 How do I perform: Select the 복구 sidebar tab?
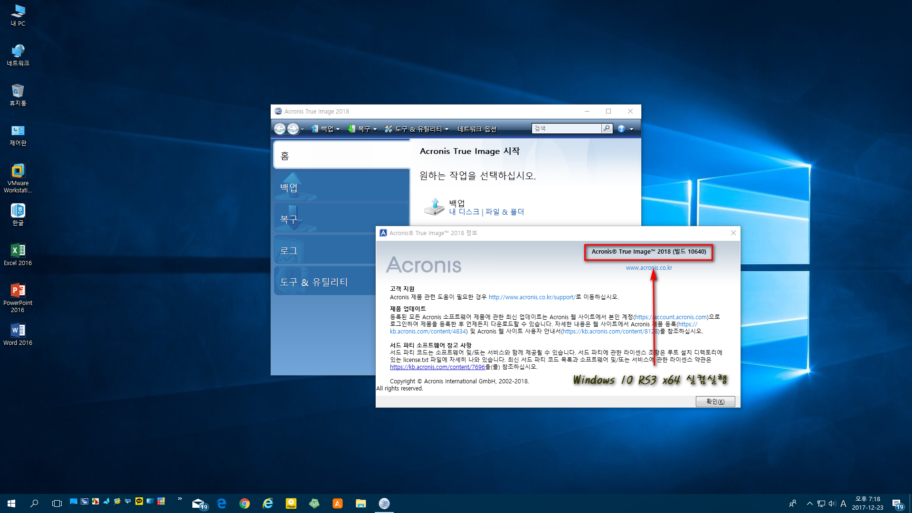click(x=342, y=218)
